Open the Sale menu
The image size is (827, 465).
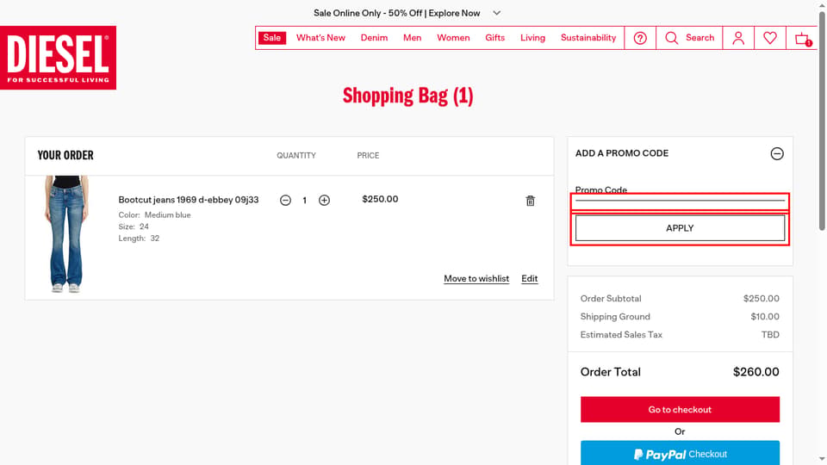[272, 38]
